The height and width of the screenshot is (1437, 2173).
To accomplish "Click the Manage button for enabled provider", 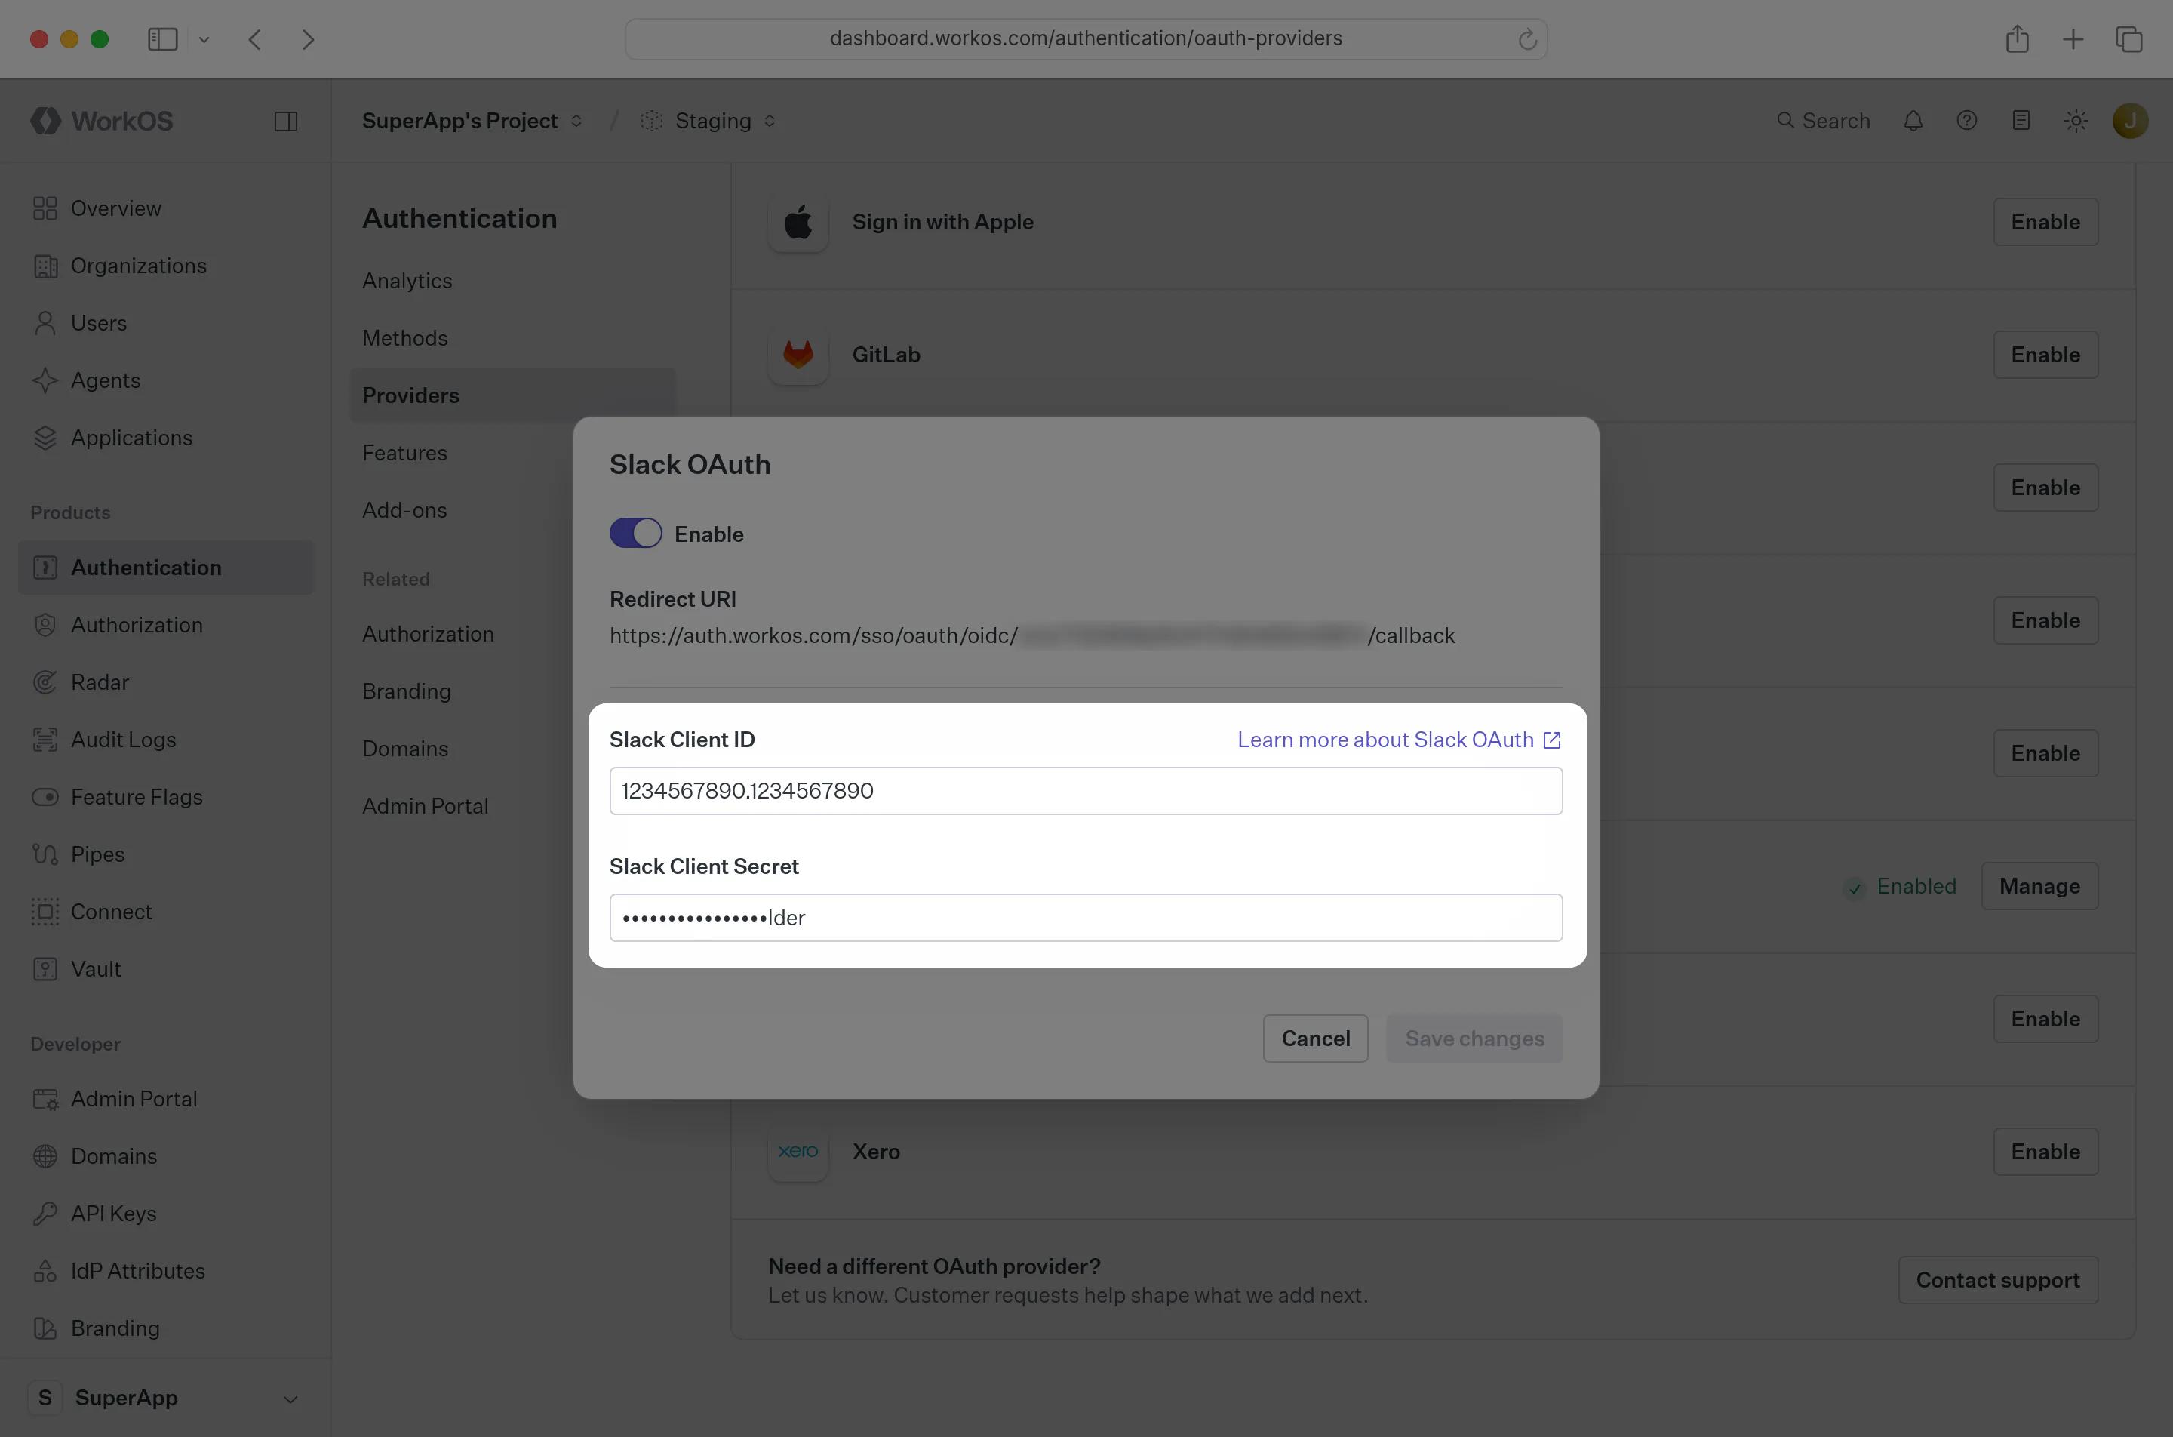I will [x=2039, y=886].
